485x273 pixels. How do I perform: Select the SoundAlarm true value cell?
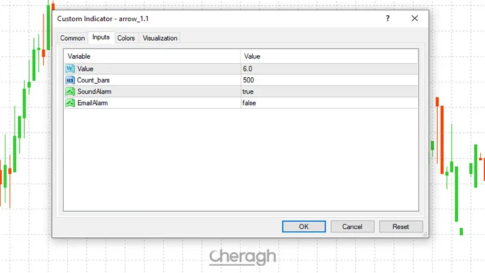click(329, 92)
